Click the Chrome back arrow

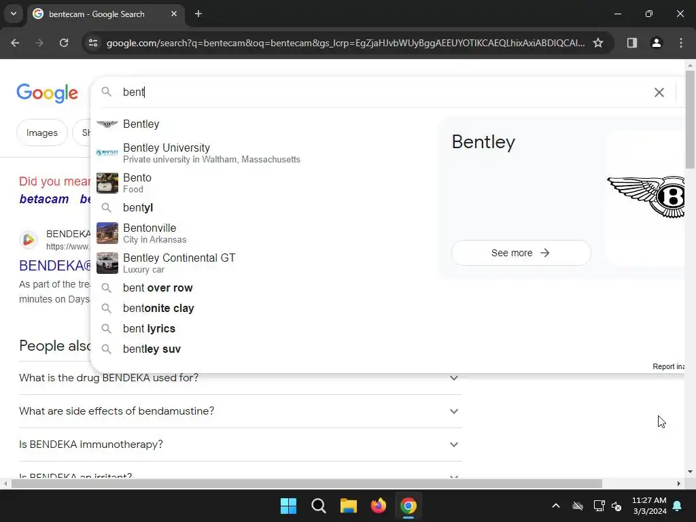point(15,43)
